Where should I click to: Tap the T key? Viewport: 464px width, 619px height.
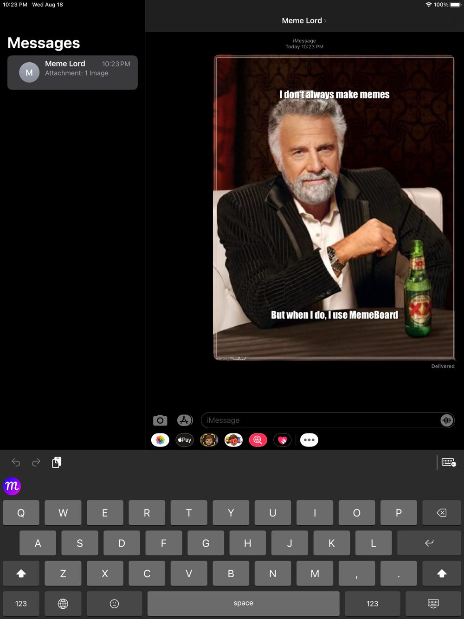189,513
